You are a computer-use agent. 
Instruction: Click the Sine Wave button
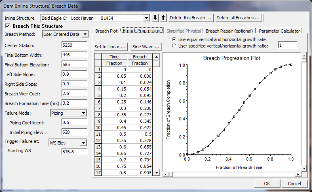[146, 47]
